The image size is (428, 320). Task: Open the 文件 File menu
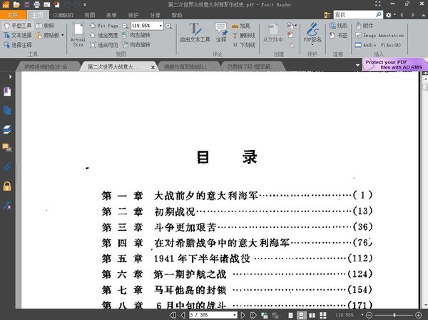[x=13, y=15]
